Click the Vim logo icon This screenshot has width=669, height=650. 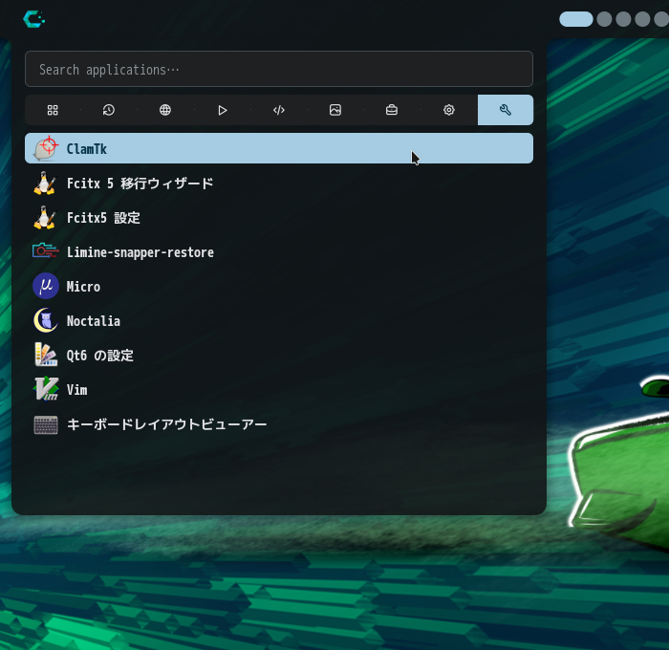(x=46, y=389)
